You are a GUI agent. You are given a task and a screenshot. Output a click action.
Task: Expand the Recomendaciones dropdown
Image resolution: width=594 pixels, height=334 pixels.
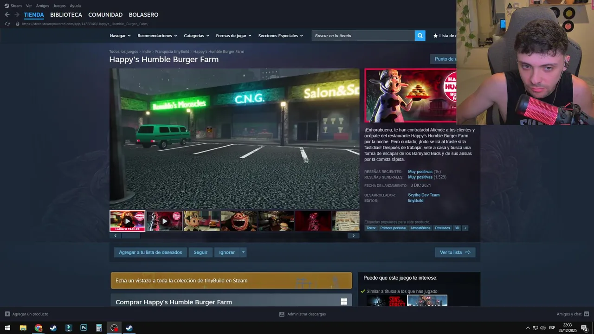(x=157, y=36)
